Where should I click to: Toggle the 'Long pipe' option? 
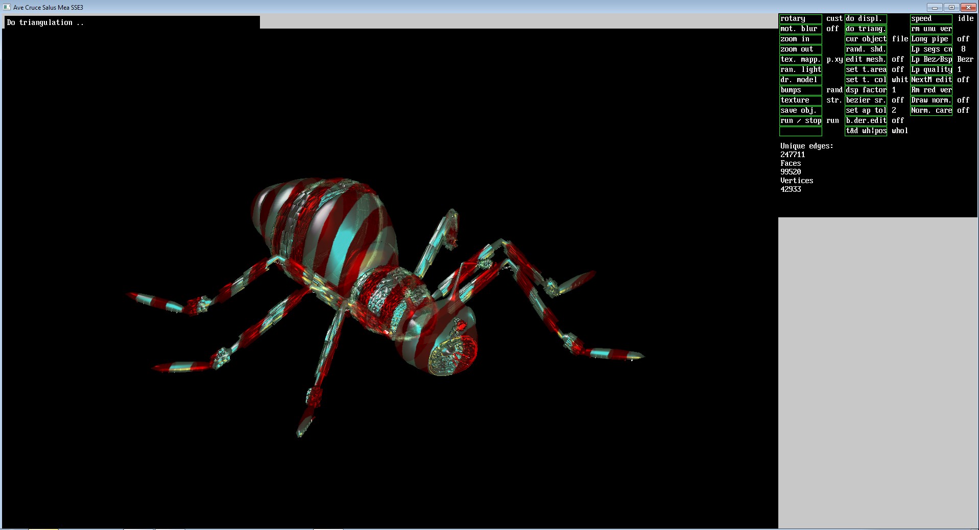click(931, 39)
